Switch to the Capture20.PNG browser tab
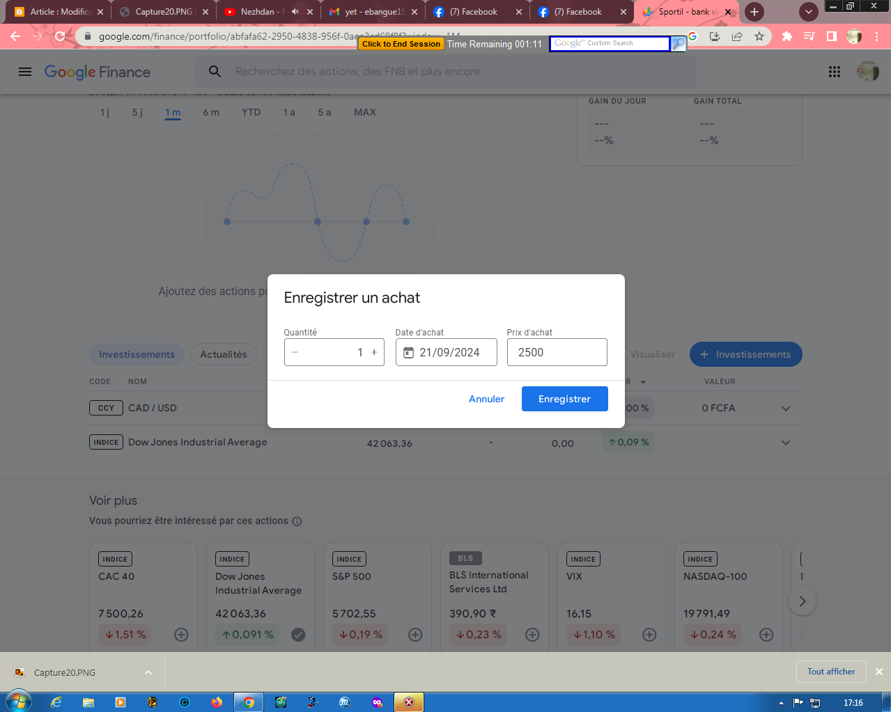Image resolution: width=891 pixels, height=712 pixels. coord(164,12)
